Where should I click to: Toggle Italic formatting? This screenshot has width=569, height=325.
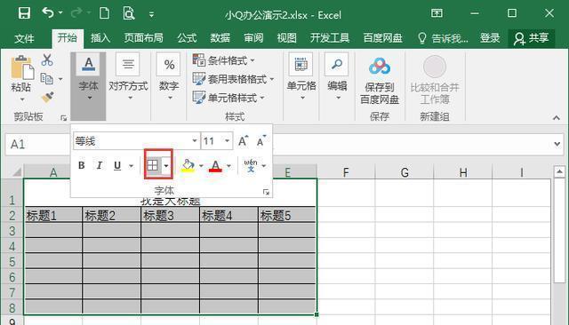point(99,165)
